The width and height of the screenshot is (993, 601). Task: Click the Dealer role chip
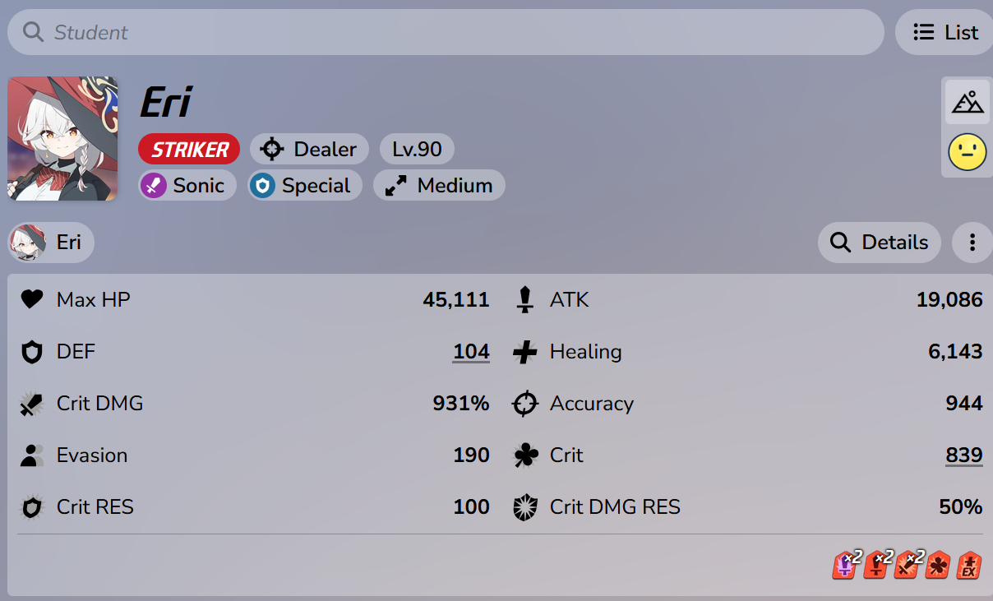pos(309,150)
